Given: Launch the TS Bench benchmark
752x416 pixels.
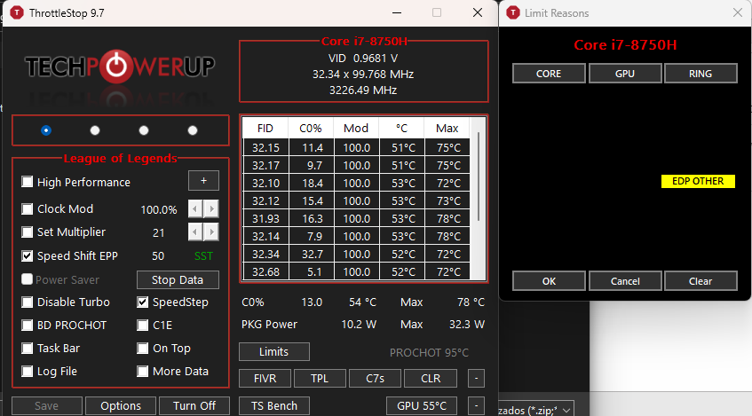Looking at the screenshot, I should click(274, 405).
